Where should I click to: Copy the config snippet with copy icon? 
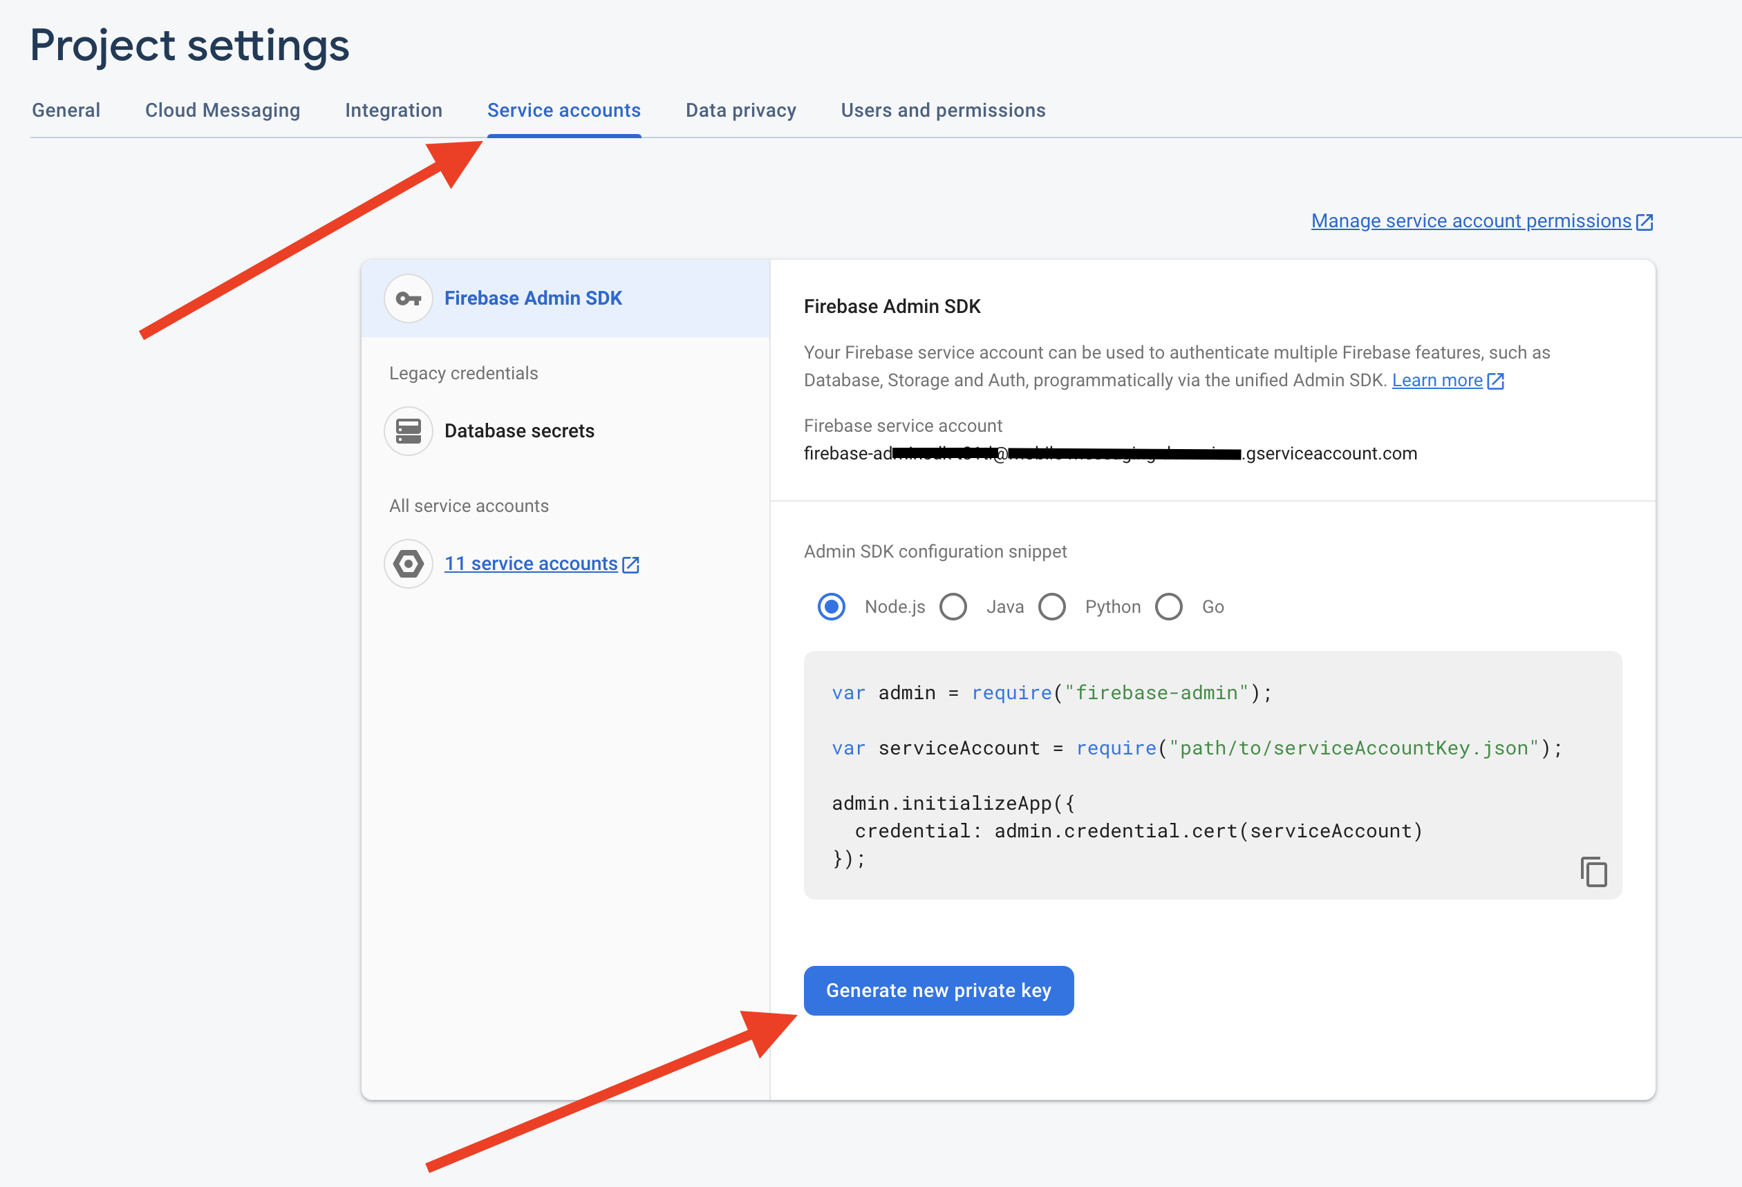tap(1593, 871)
